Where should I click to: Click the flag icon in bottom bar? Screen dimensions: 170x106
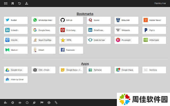[x=41, y=103]
